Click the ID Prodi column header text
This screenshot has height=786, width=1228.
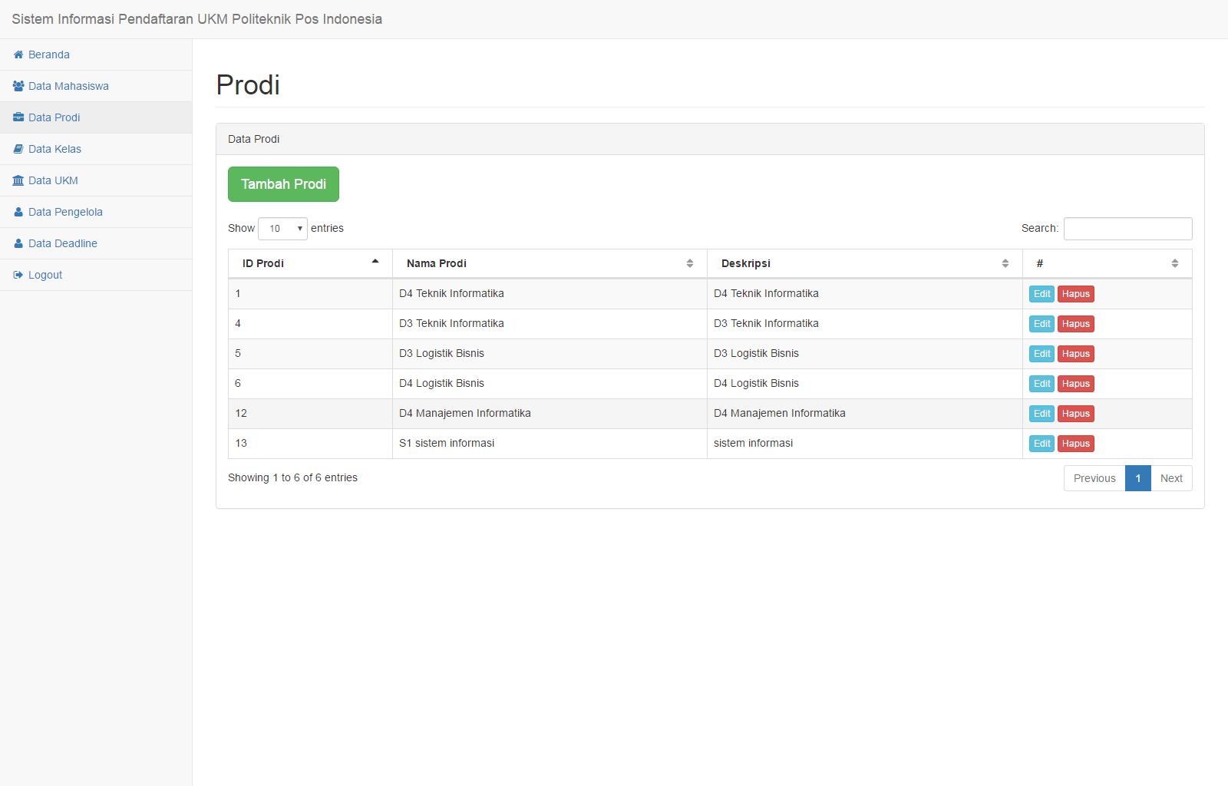(263, 263)
